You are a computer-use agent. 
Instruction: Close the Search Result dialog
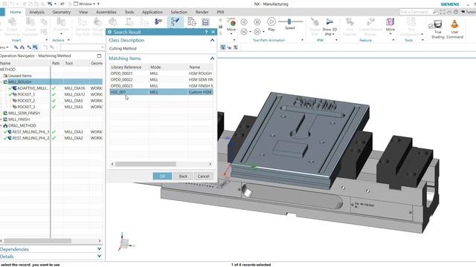tap(213, 32)
